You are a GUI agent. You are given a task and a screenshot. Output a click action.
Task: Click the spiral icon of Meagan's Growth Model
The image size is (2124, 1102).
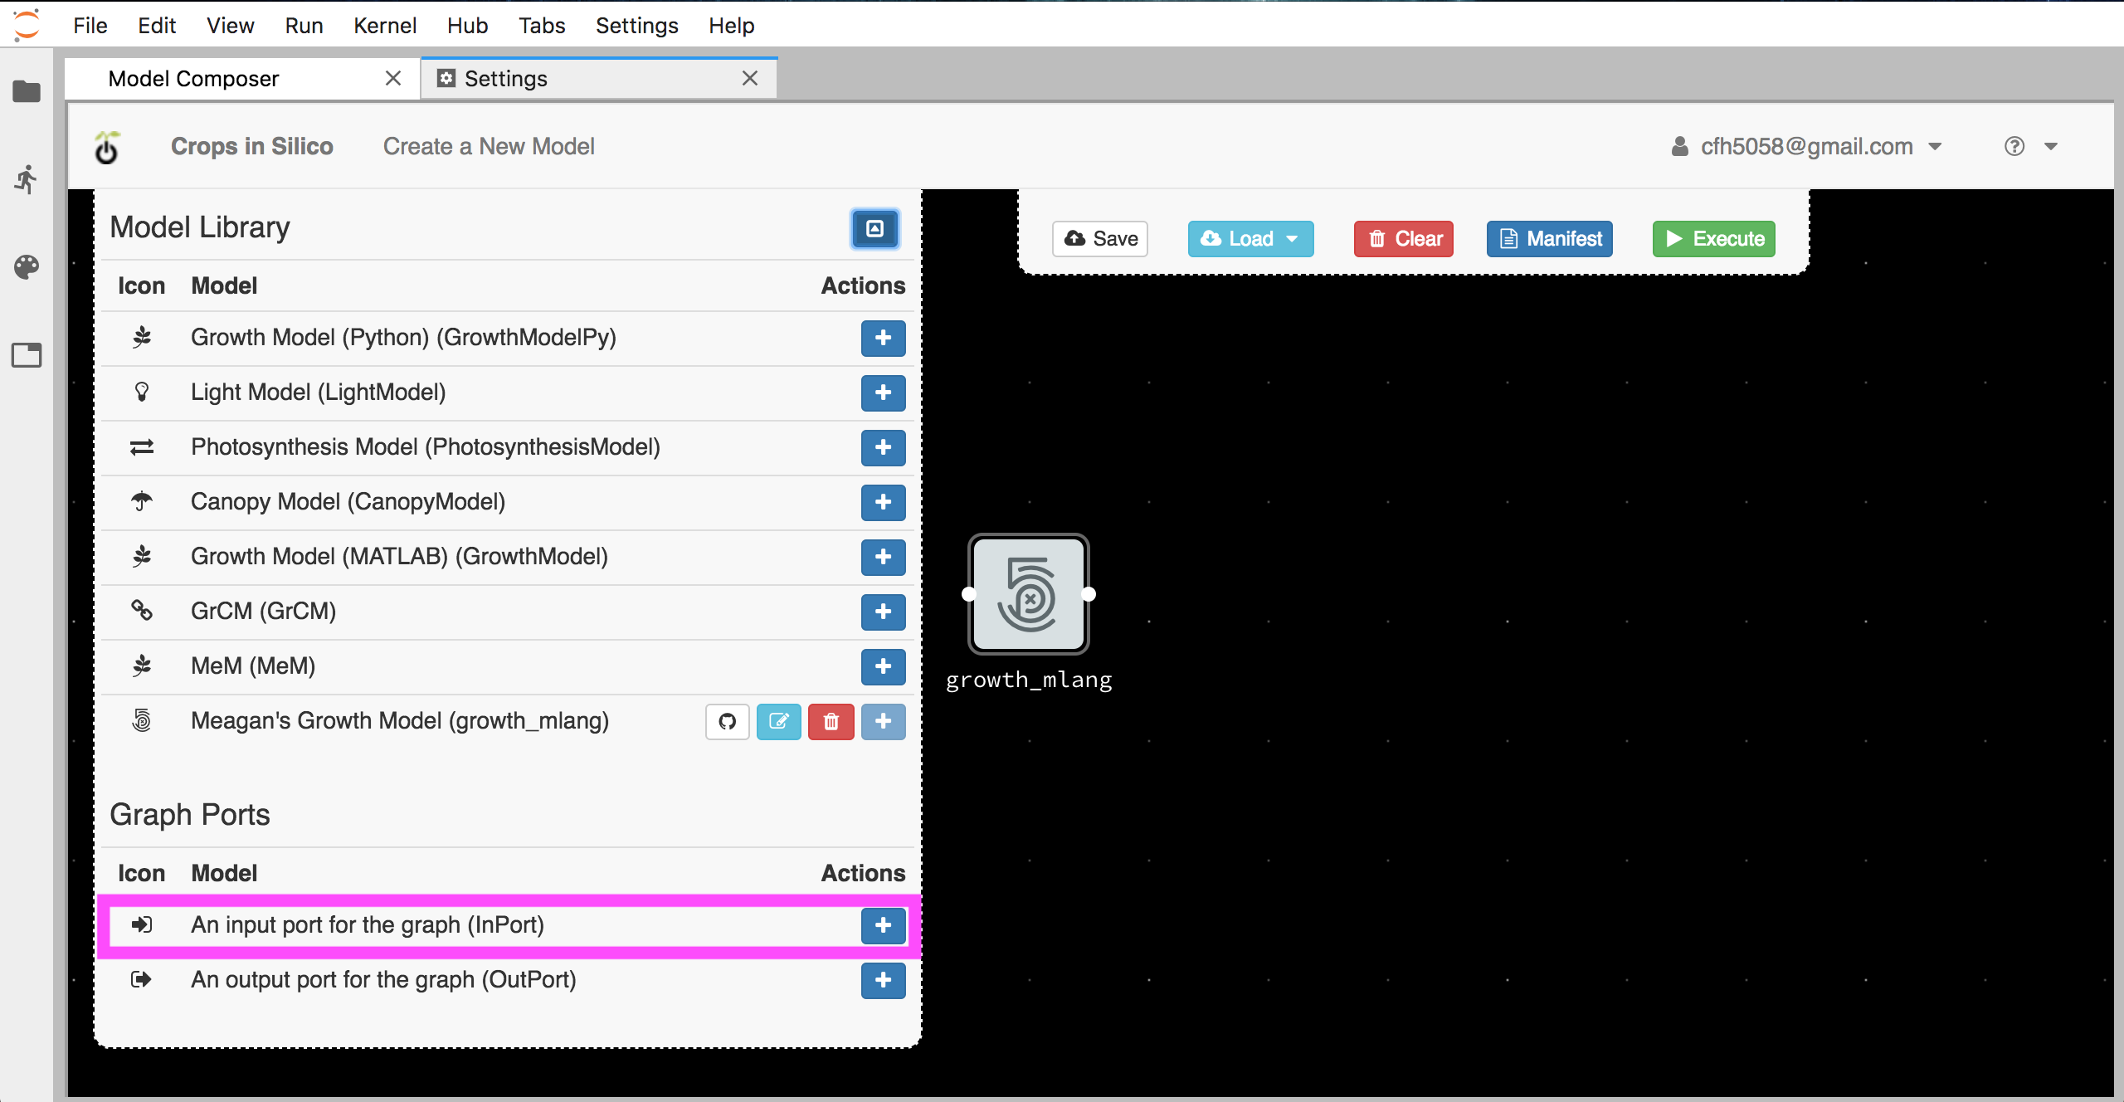(x=142, y=720)
